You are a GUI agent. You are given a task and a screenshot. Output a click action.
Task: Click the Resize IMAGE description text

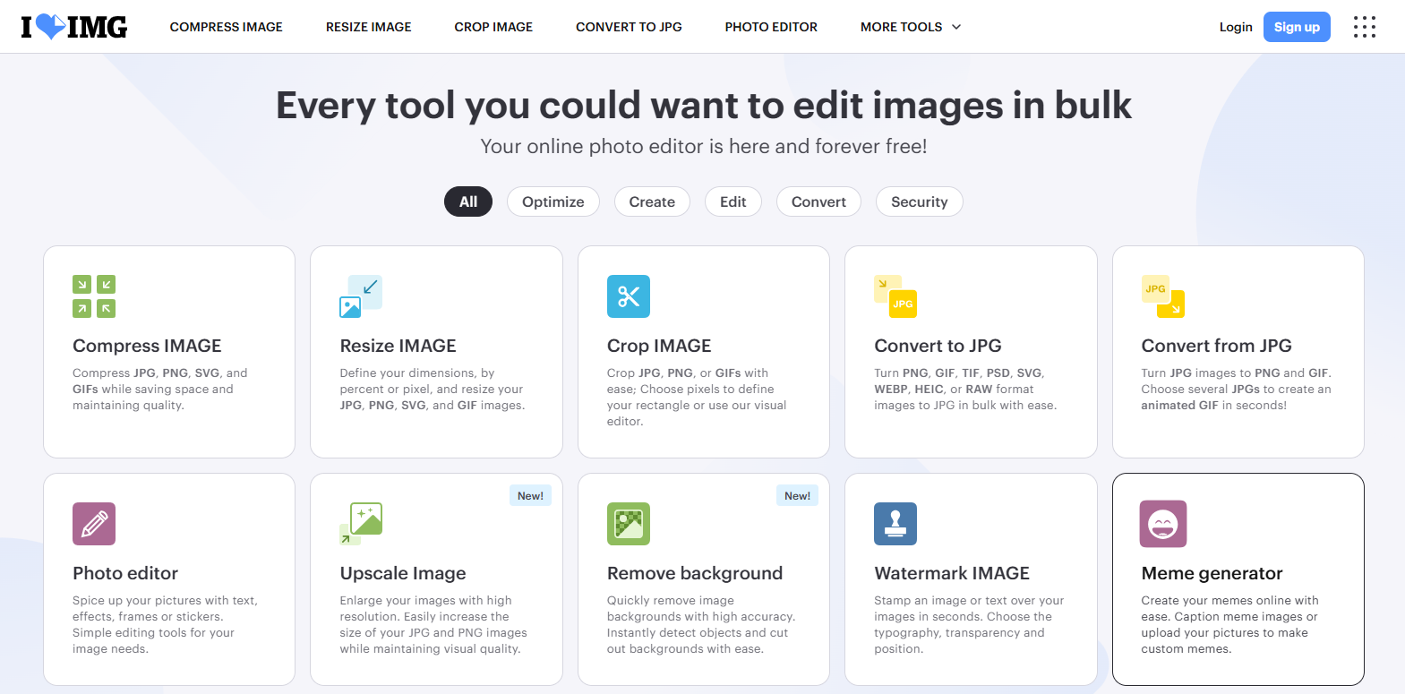pyautogui.click(x=433, y=389)
